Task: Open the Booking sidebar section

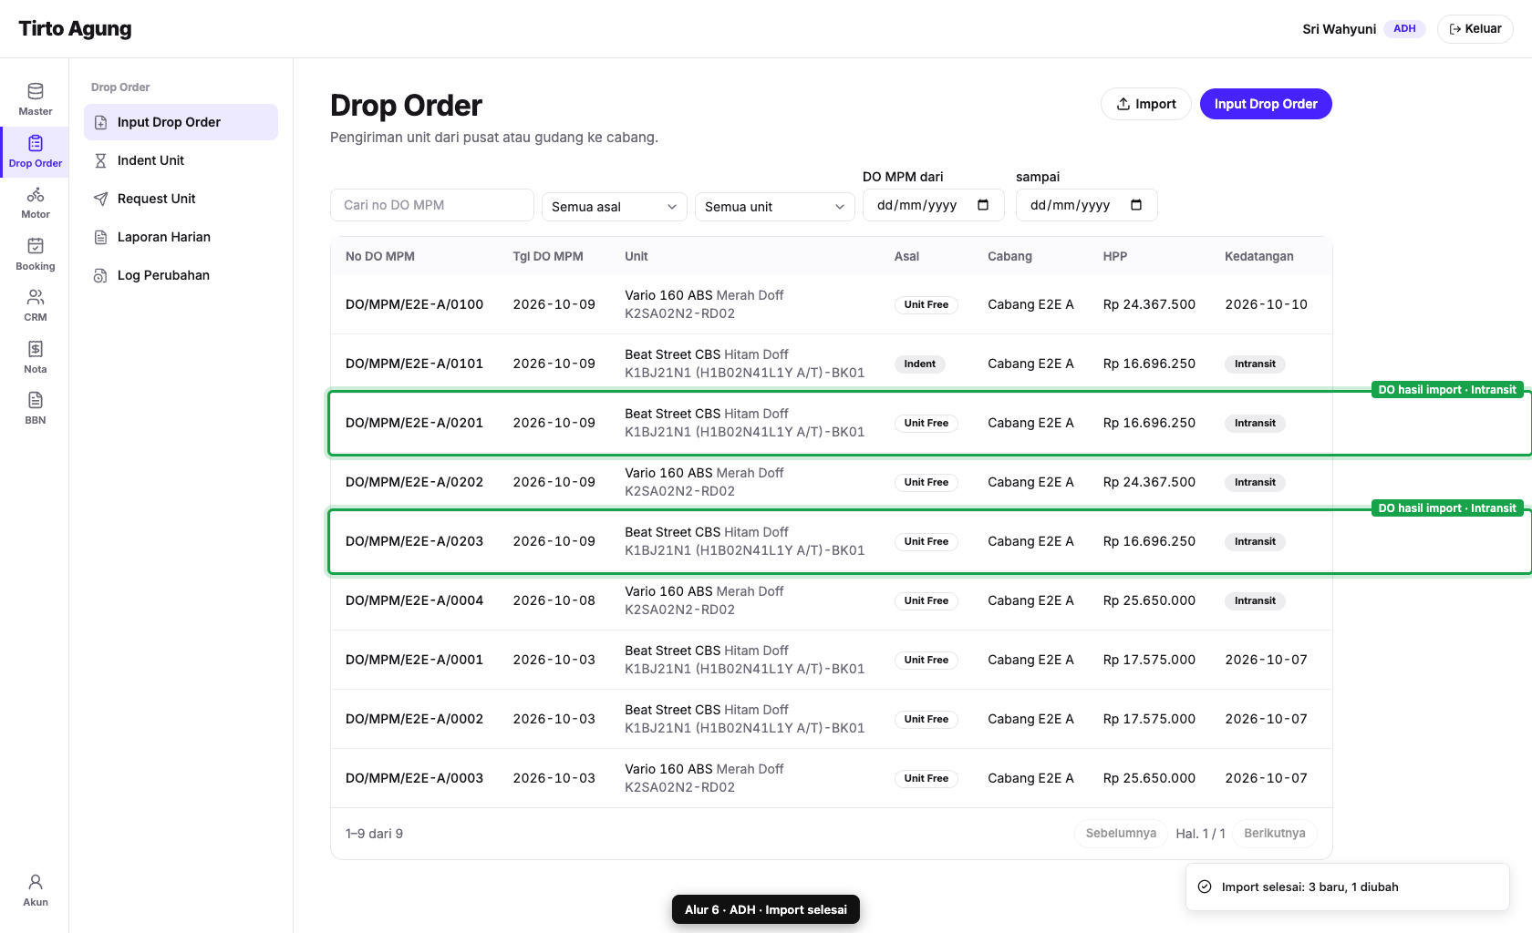Action: tap(35, 254)
